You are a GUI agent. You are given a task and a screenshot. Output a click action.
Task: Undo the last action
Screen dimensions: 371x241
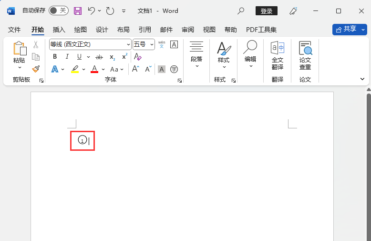pos(92,10)
